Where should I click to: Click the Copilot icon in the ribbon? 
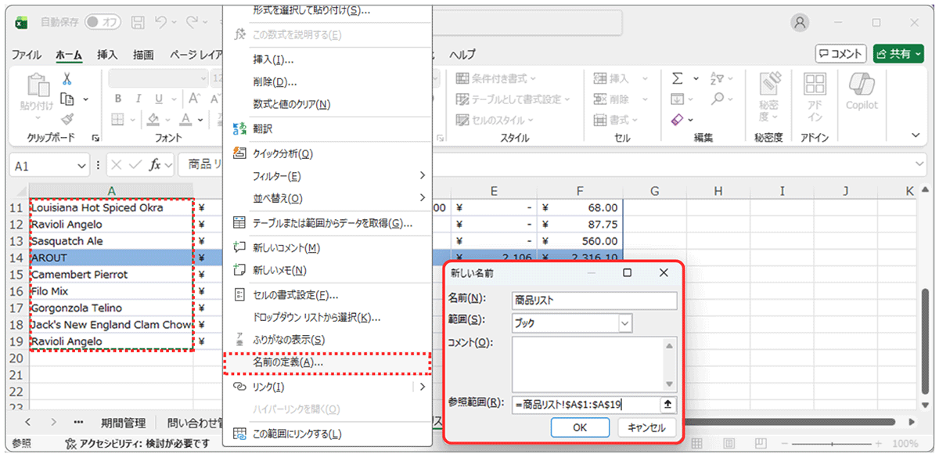[862, 86]
